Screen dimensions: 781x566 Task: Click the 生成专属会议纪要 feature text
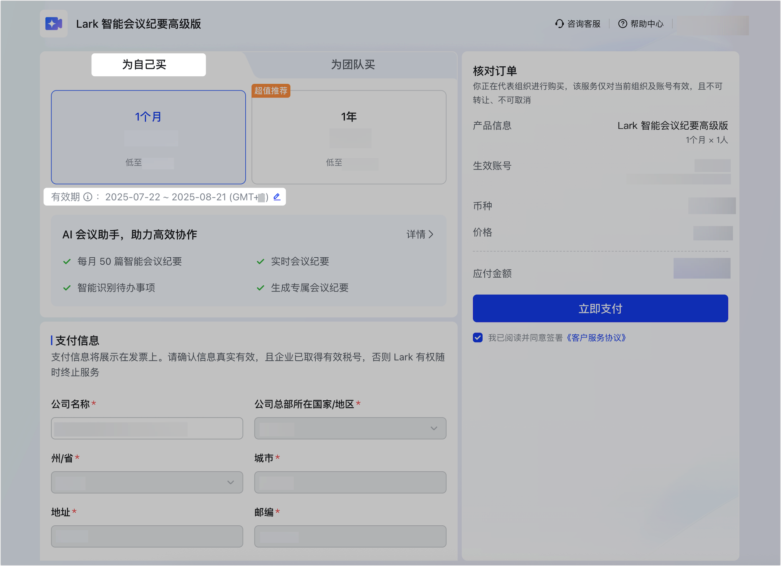coord(309,288)
